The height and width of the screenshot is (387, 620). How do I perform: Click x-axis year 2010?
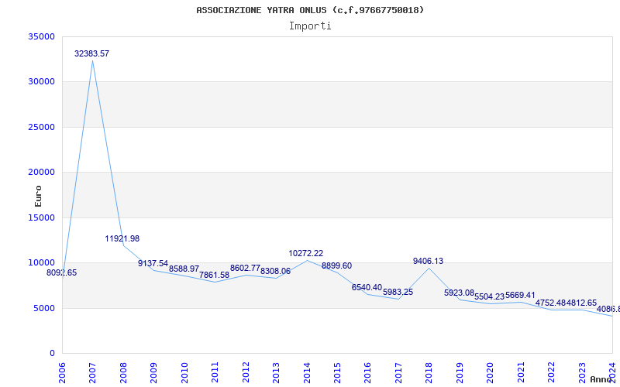pyautogui.click(x=184, y=372)
